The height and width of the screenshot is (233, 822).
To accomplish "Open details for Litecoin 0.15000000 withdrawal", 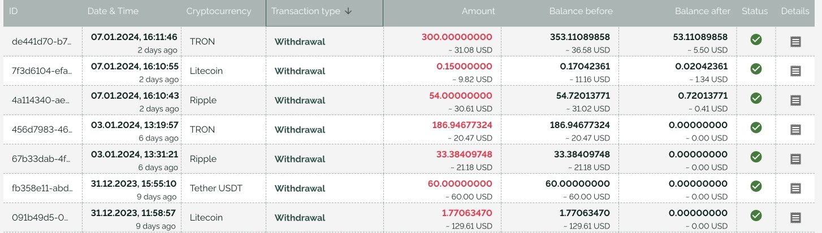I will 795,71.
